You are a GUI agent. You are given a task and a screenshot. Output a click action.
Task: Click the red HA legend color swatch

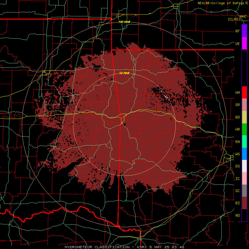pyautogui.click(x=244, y=92)
